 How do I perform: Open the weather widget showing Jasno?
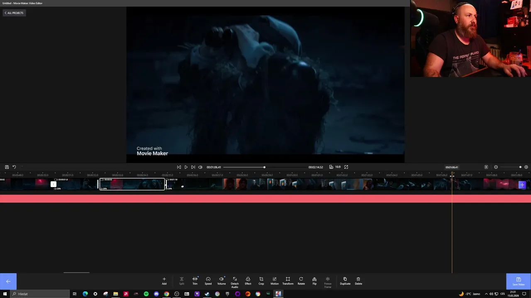click(469, 294)
